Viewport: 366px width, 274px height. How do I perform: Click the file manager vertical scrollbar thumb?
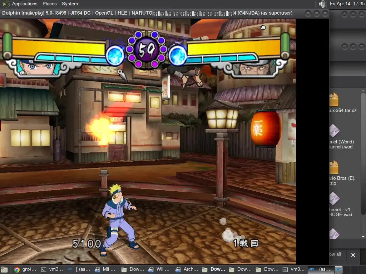coord(363,153)
